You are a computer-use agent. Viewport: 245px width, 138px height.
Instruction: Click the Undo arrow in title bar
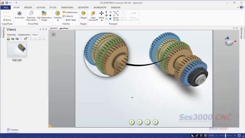pos(10,3)
